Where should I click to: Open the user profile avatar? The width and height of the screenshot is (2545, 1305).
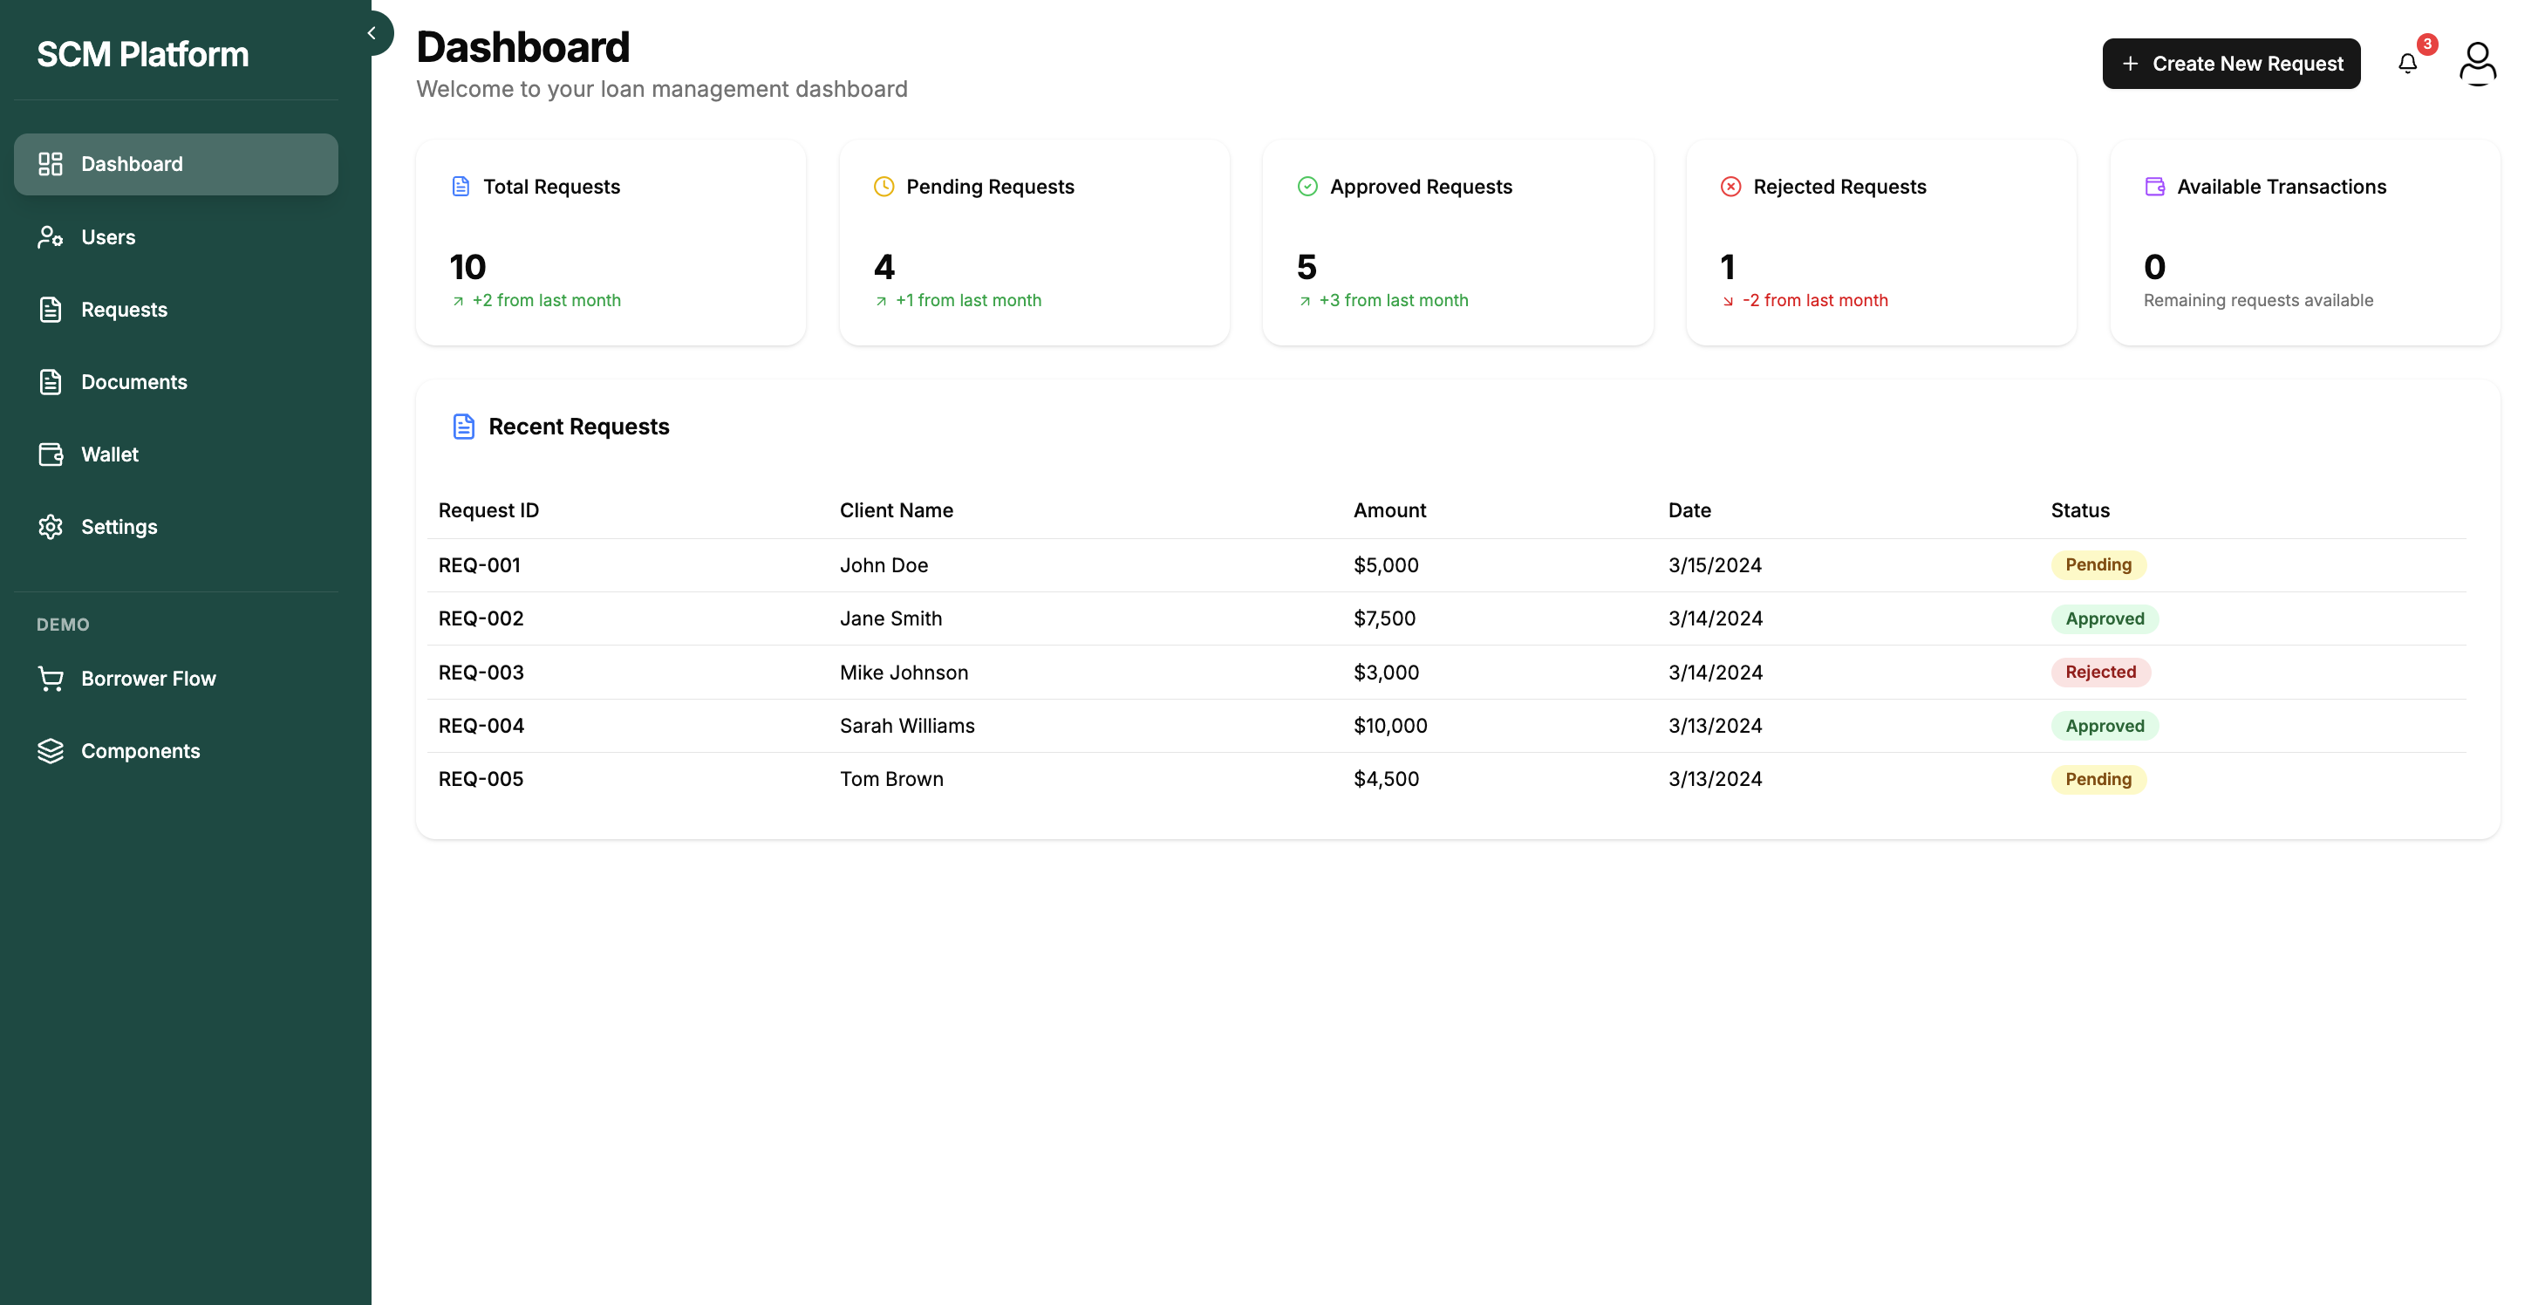pos(2478,63)
